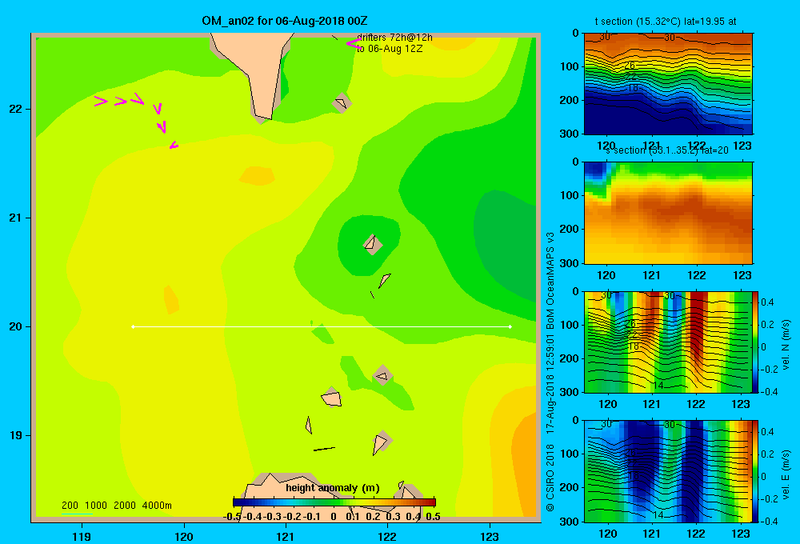
Task: Click latitude label 22 on the main map
Action: pos(16,109)
